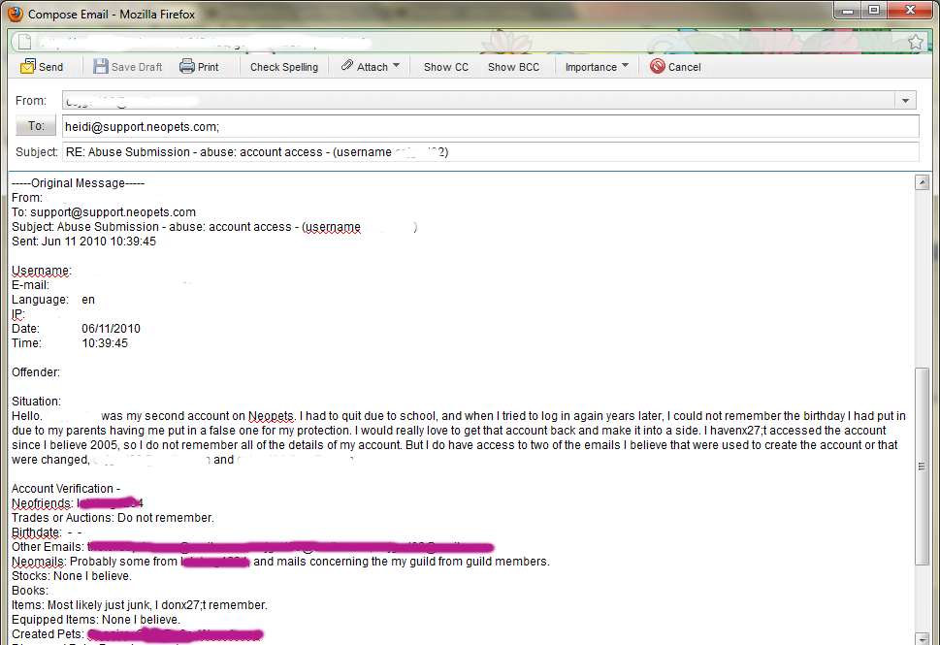Click 'Items: Most likely just junk' line
Image resolution: width=940 pixels, height=645 pixels.
pos(140,605)
